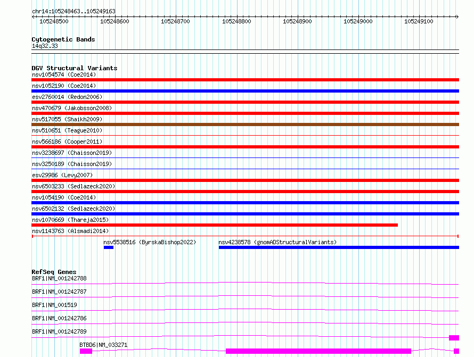Click ruler position 105249100
Image resolution: width=474 pixels, height=357 pixels.
(419, 21)
